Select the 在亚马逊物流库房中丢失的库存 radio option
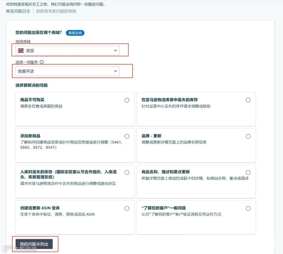The width and height of the screenshot is (283, 254). [x=248, y=100]
